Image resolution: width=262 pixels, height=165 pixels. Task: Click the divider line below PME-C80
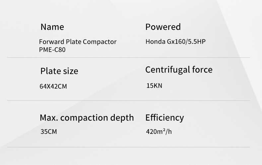128,58
